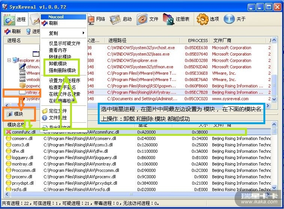The width and height of the screenshot is (284, 209).
Task: Click the 刷新 refresh button in sub-toolbar
Action: (x=12, y=32)
